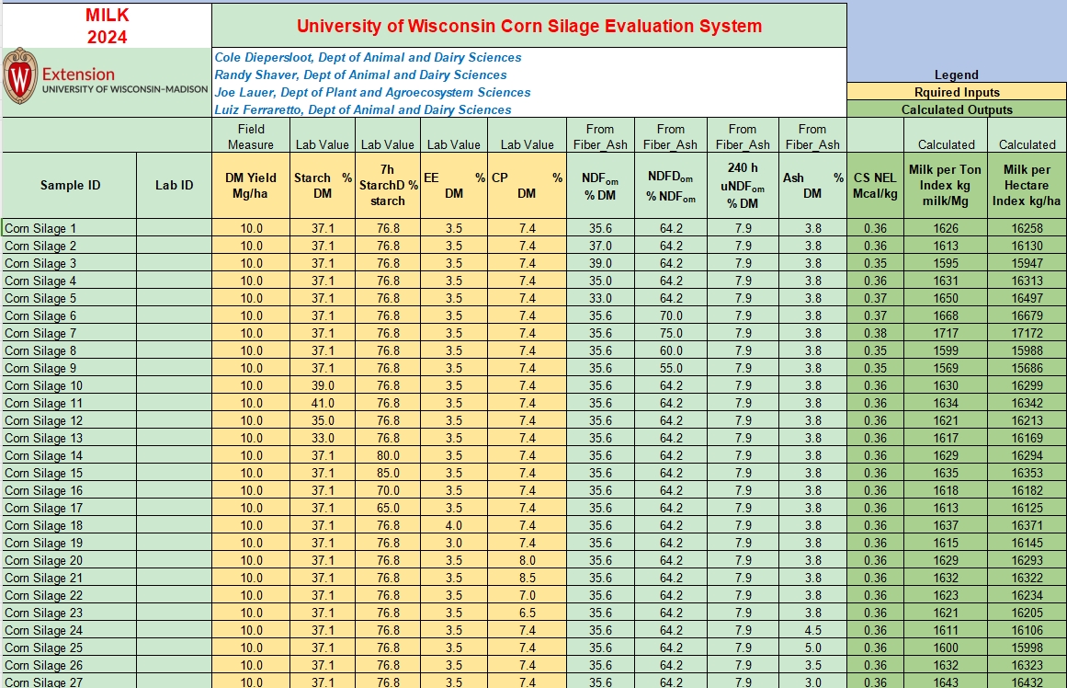The image size is (1067, 688).
Task: Click the 240 h uNDFom header
Action: [x=743, y=185]
